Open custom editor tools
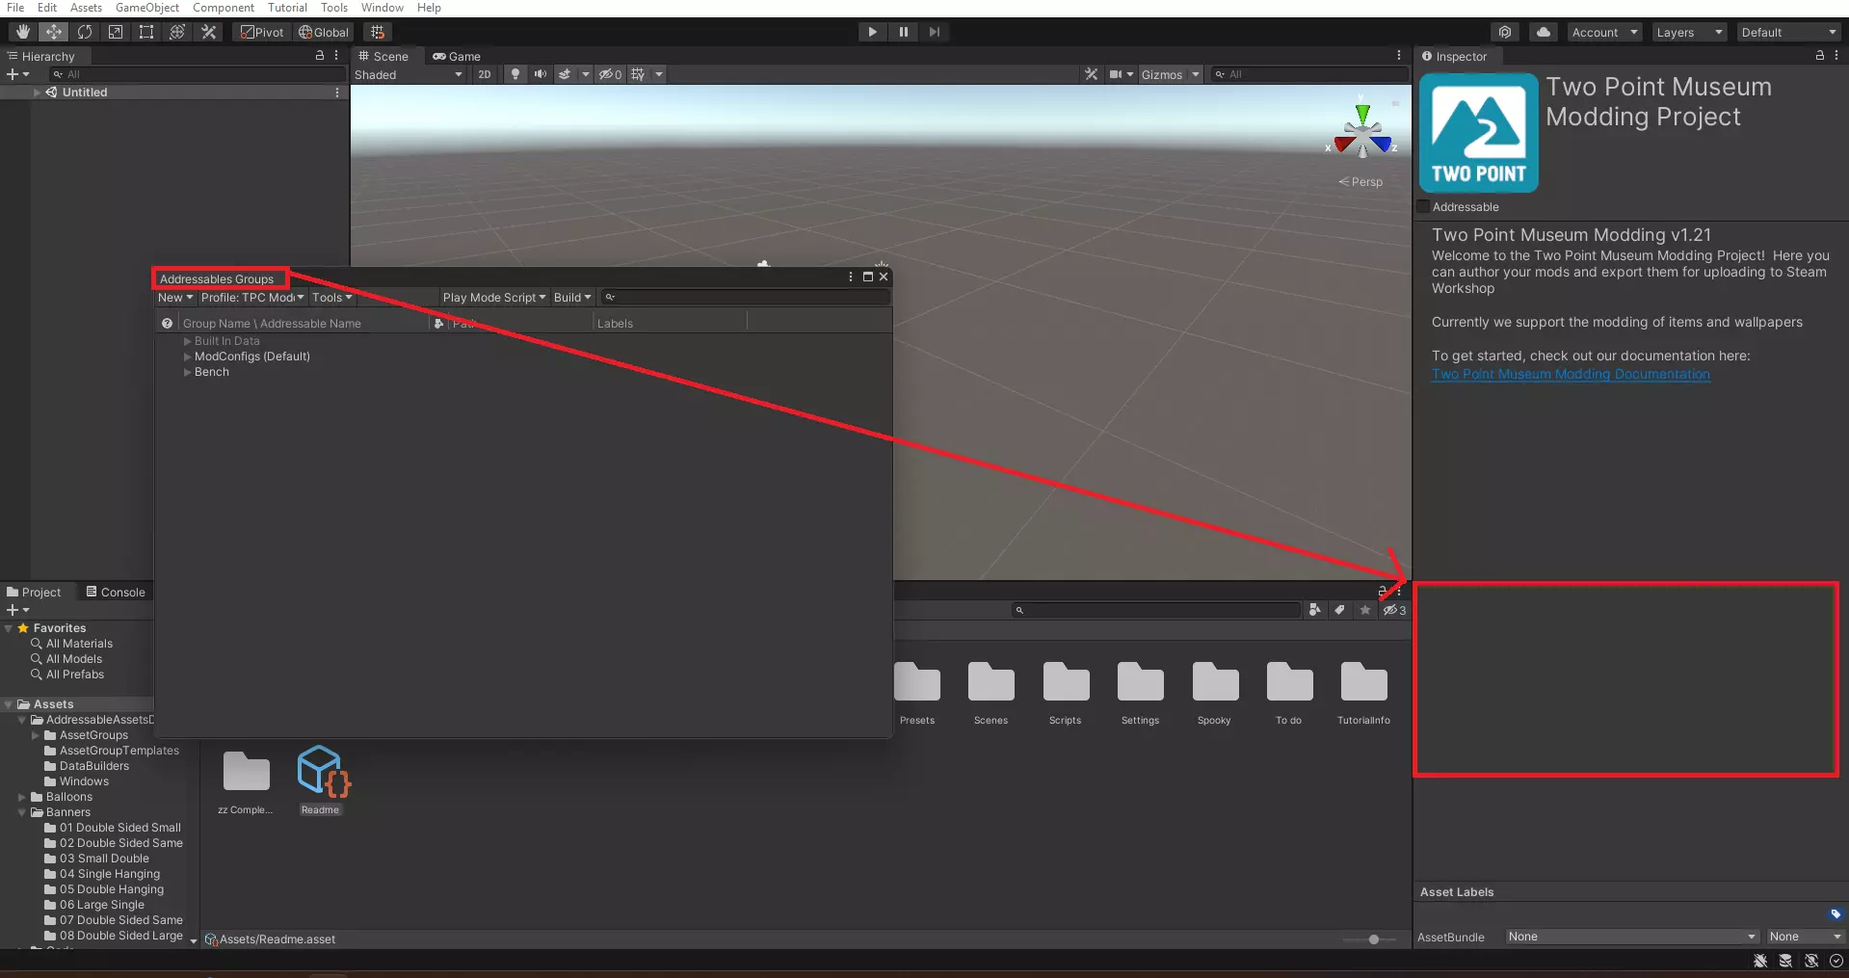Screen dimensions: 1849x978 [x=208, y=32]
